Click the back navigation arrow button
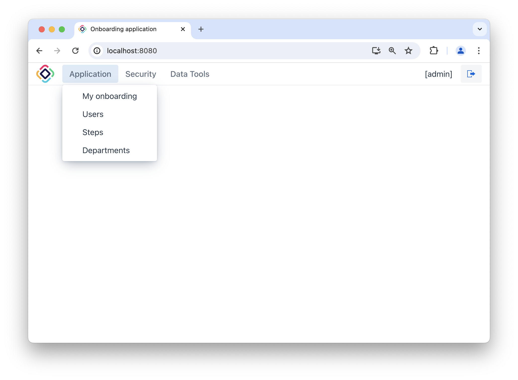 pos(39,50)
